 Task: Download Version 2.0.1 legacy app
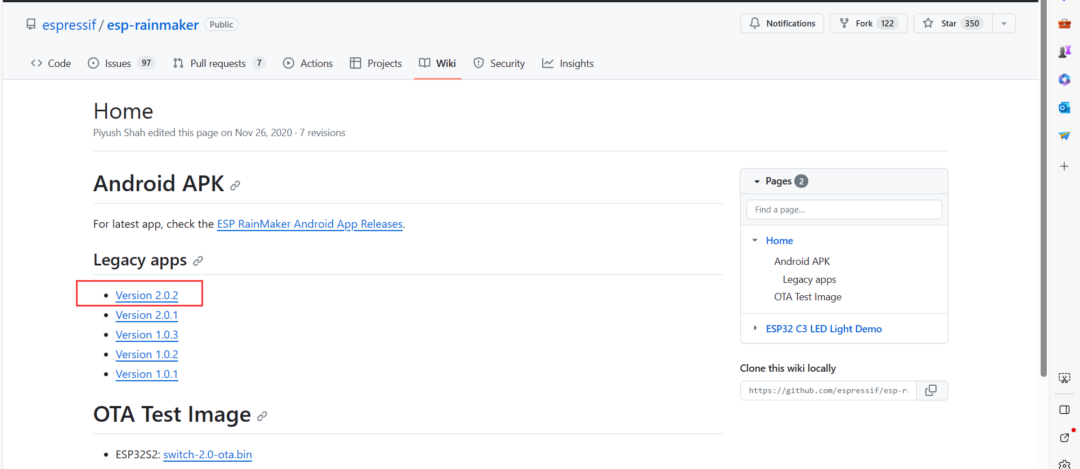(x=147, y=315)
